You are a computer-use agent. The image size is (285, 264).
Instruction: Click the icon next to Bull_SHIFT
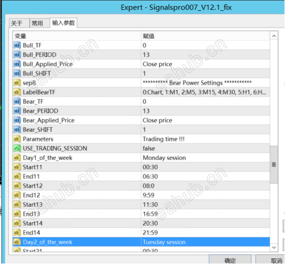pos(17,74)
